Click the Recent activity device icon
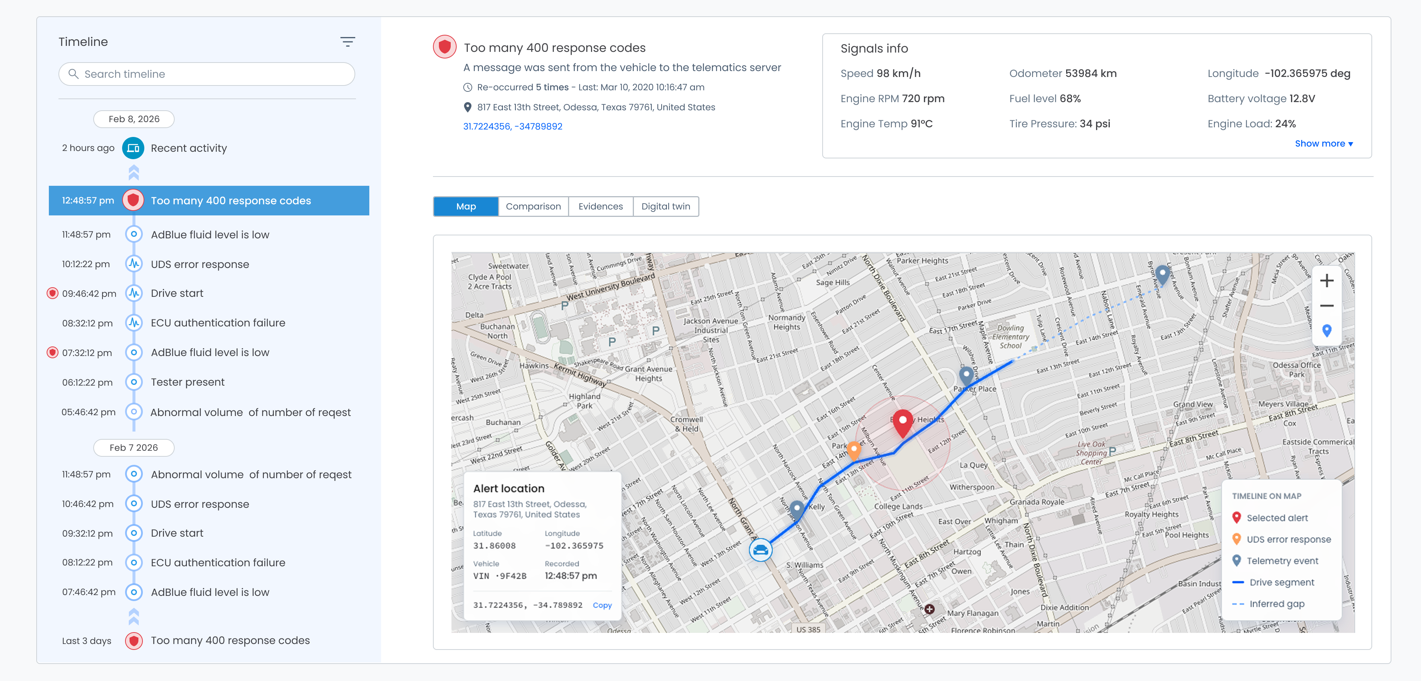Screen dimensions: 1421x681 [x=133, y=148]
